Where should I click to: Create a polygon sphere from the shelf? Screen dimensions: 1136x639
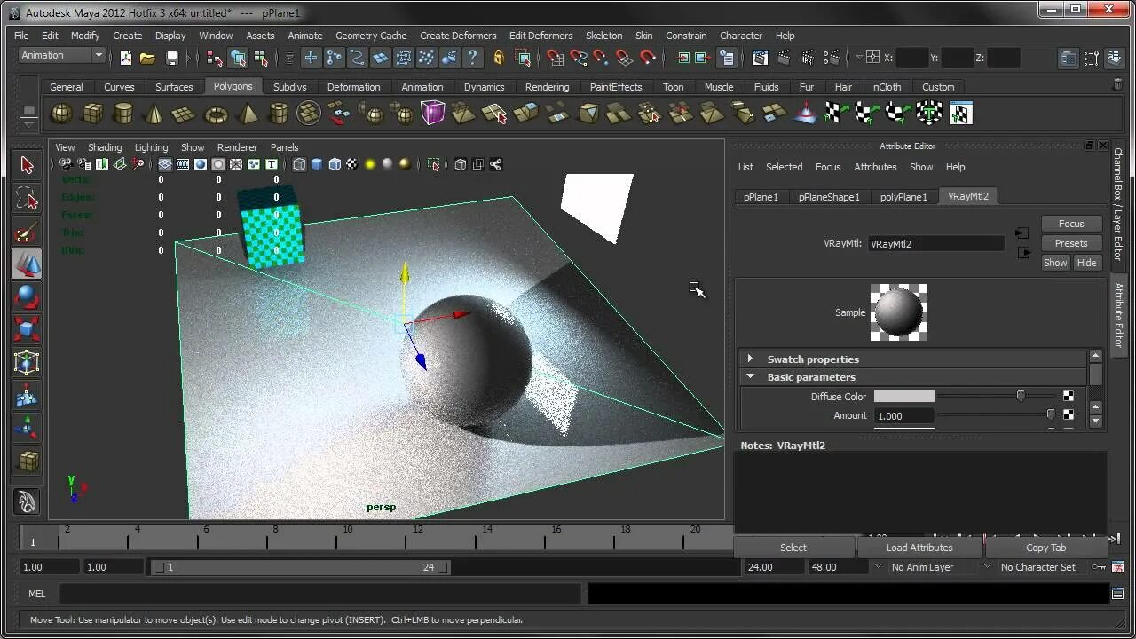(x=61, y=114)
